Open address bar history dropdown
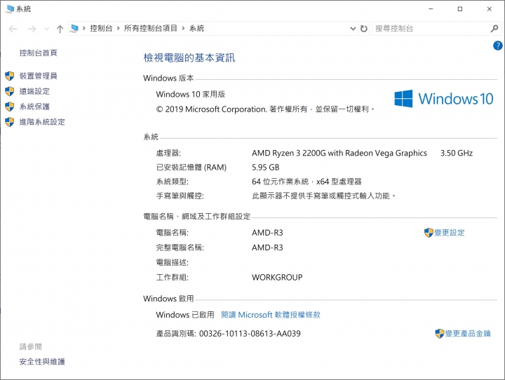 click(x=353, y=29)
